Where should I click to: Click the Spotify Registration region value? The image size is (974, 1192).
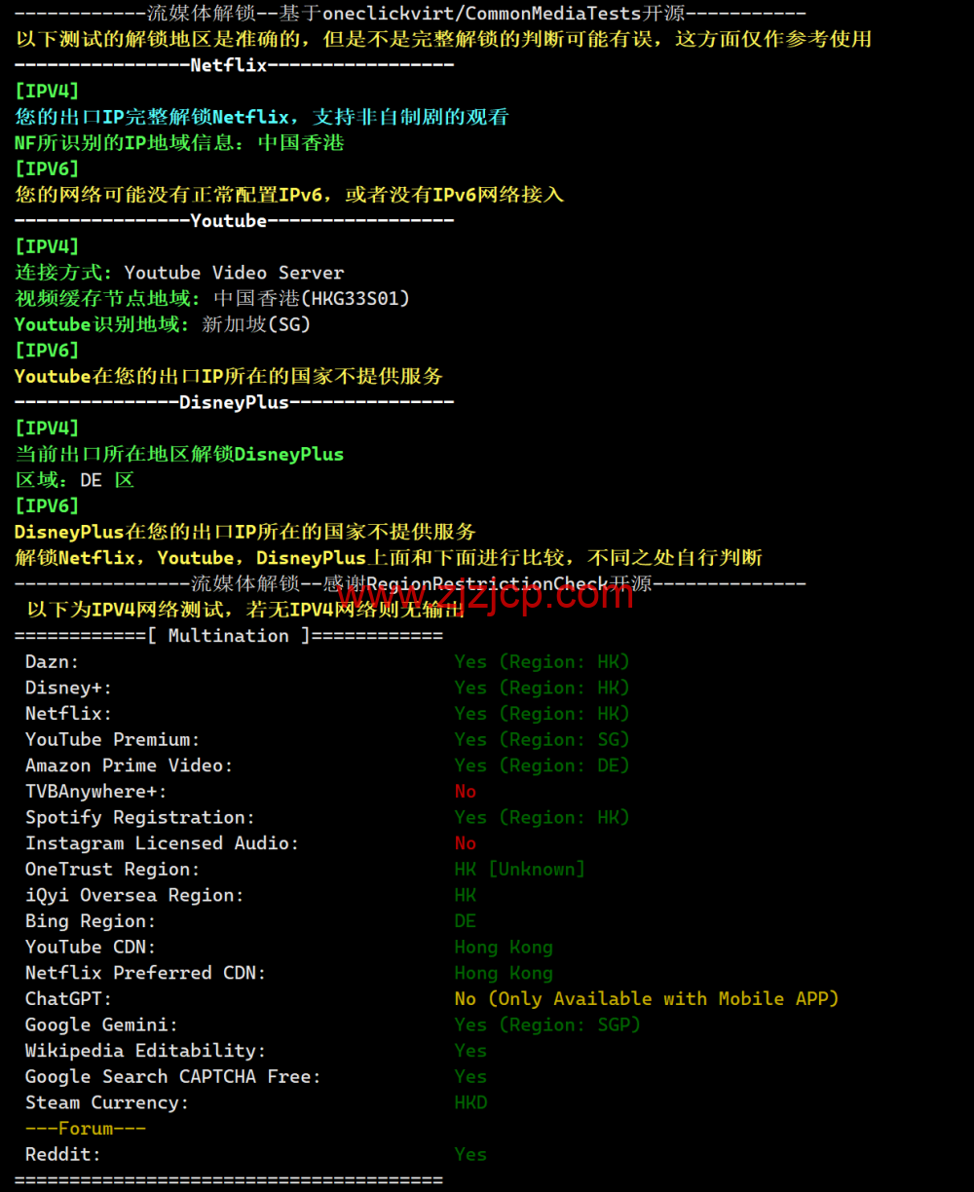pyautogui.click(x=542, y=817)
